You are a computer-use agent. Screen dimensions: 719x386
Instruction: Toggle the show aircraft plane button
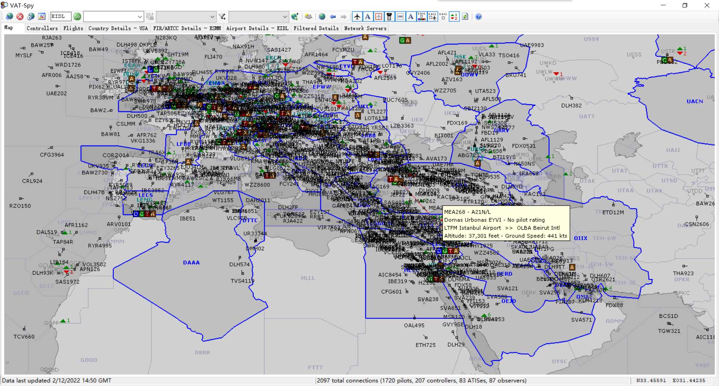(357, 16)
